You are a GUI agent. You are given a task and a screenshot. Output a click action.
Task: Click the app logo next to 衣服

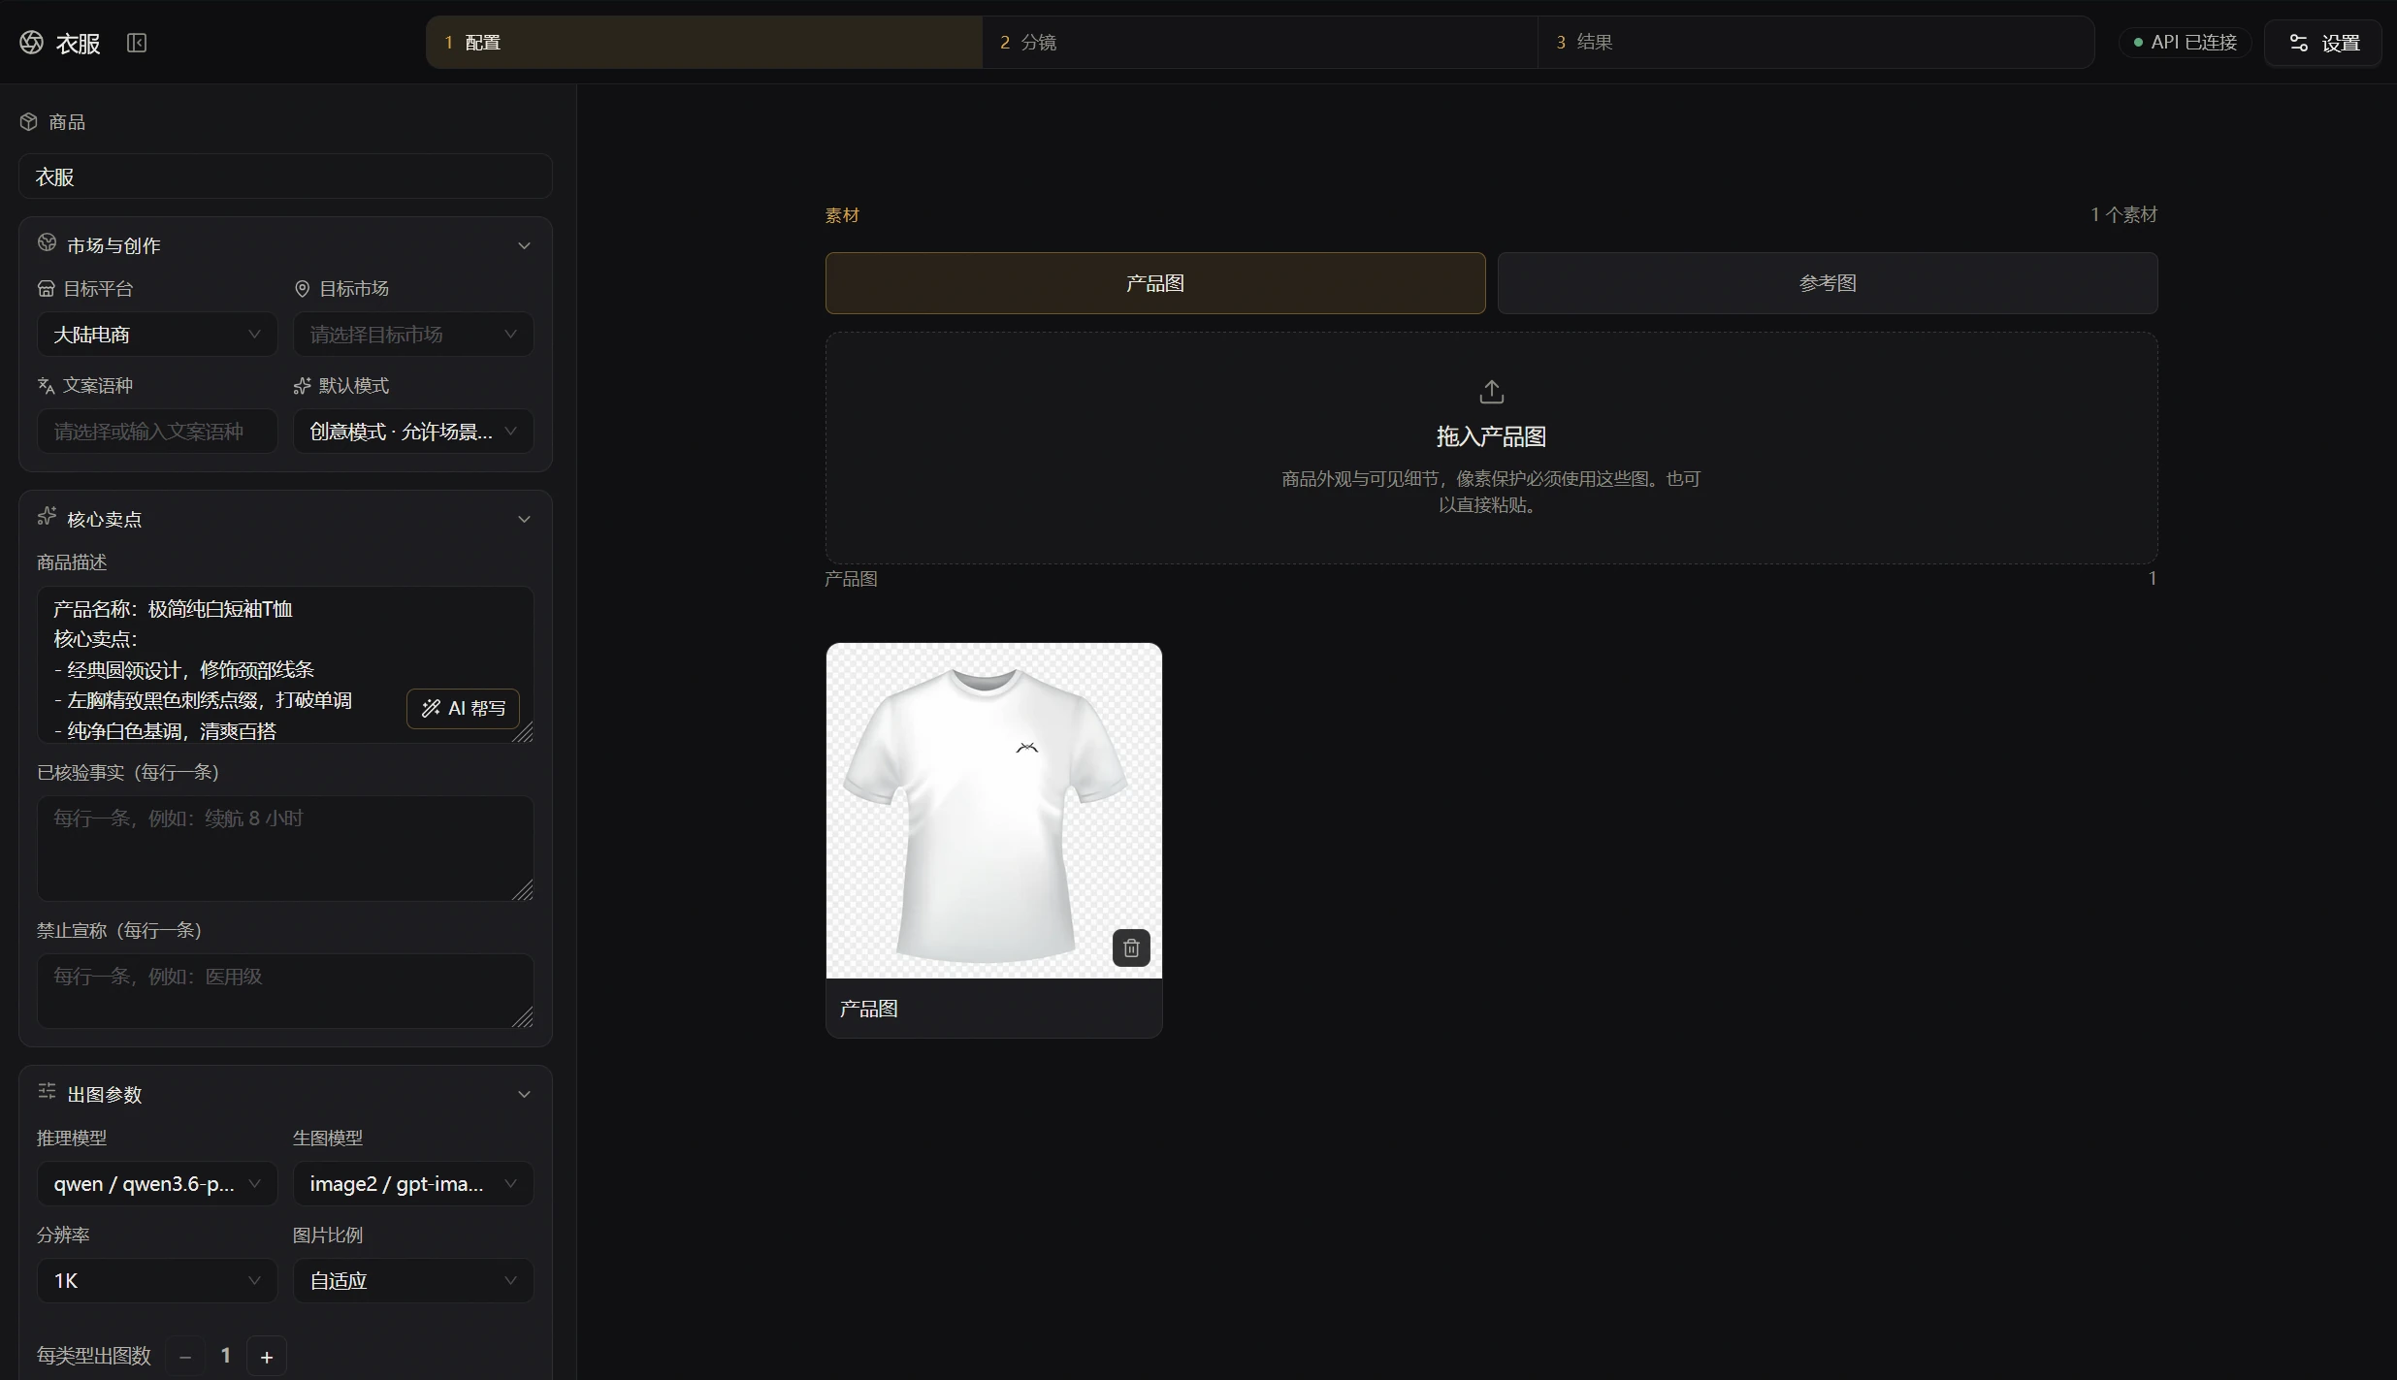pyautogui.click(x=31, y=43)
